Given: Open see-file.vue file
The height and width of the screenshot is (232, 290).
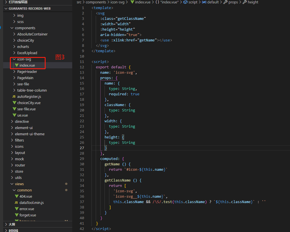Looking at the screenshot, I should point(26,109).
